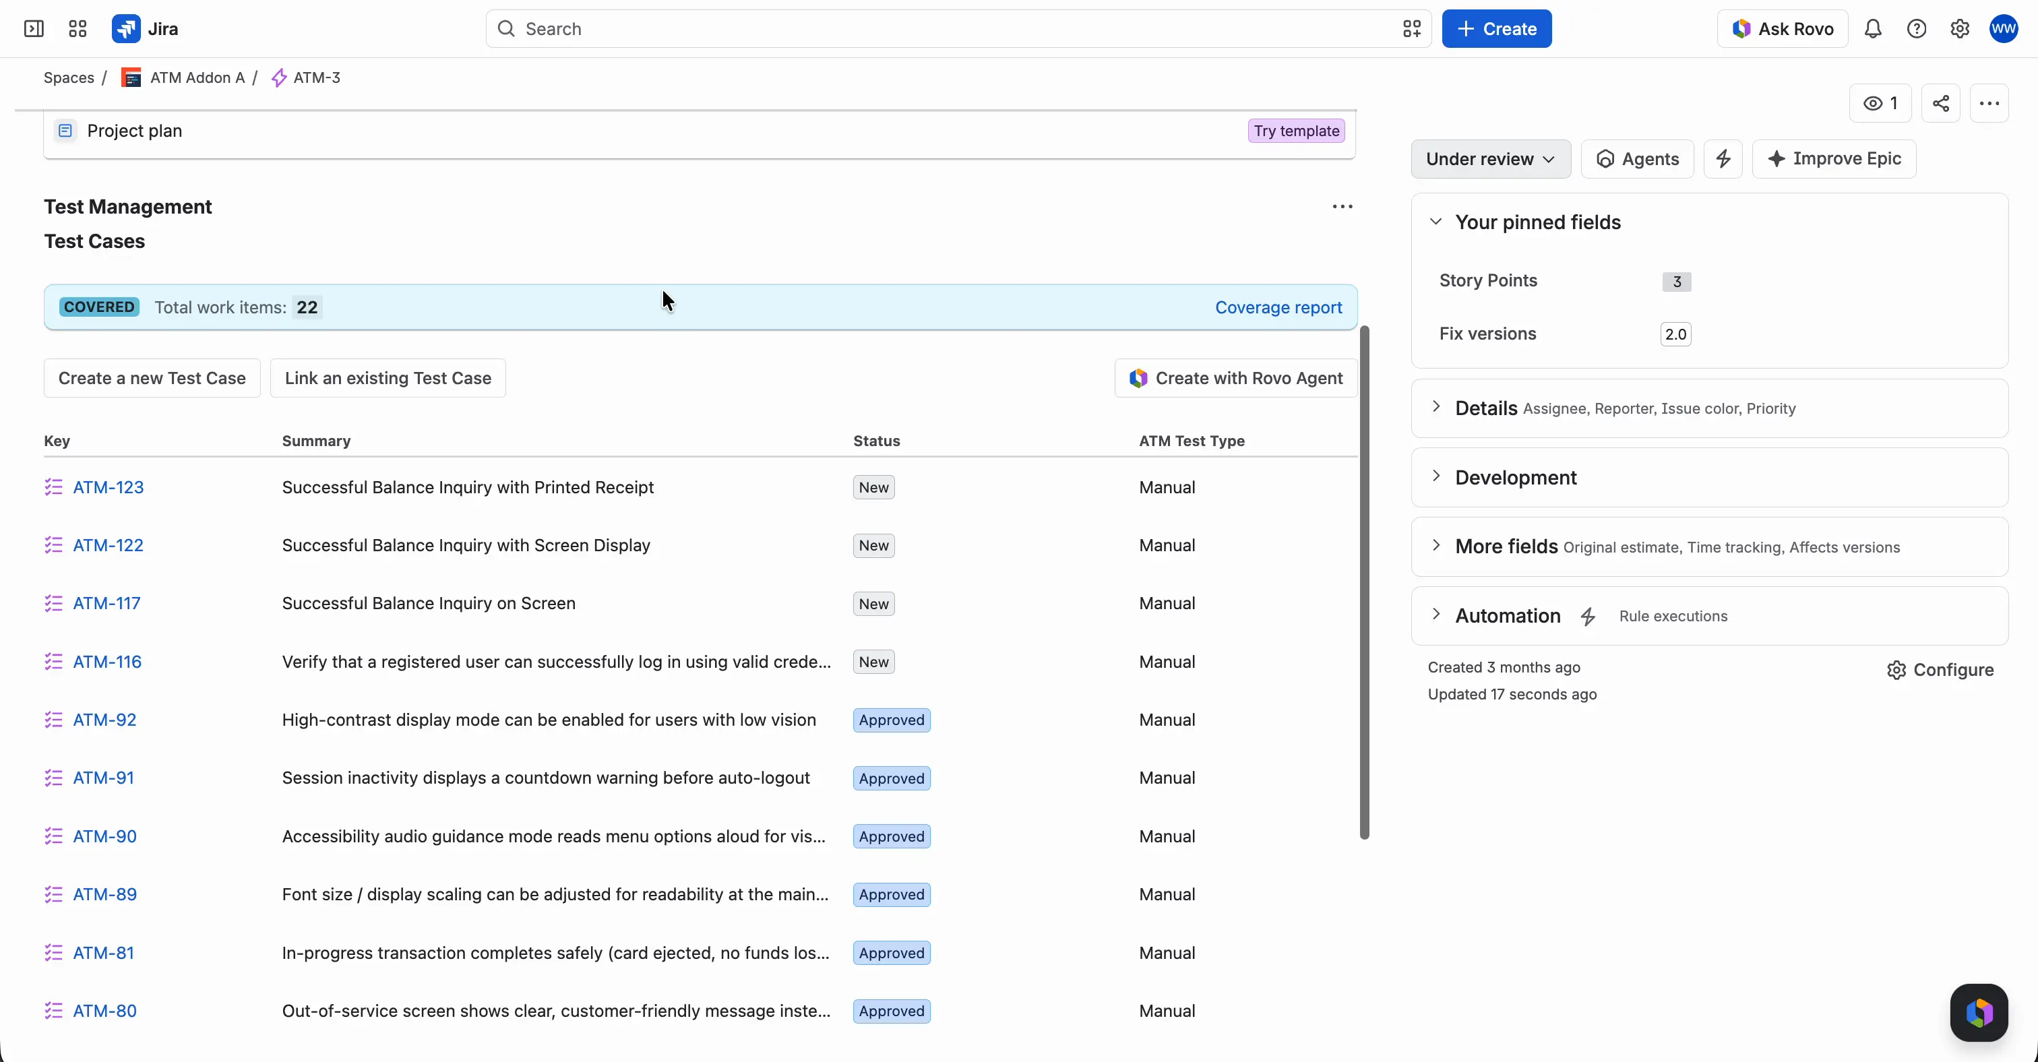Expand the More fields section

pyautogui.click(x=1436, y=546)
